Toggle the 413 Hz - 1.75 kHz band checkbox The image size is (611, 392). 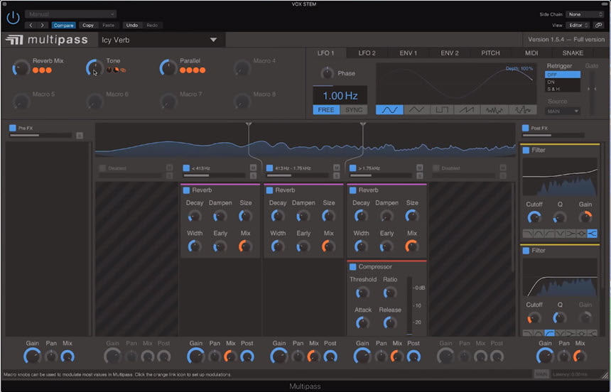tap(269, 168)
